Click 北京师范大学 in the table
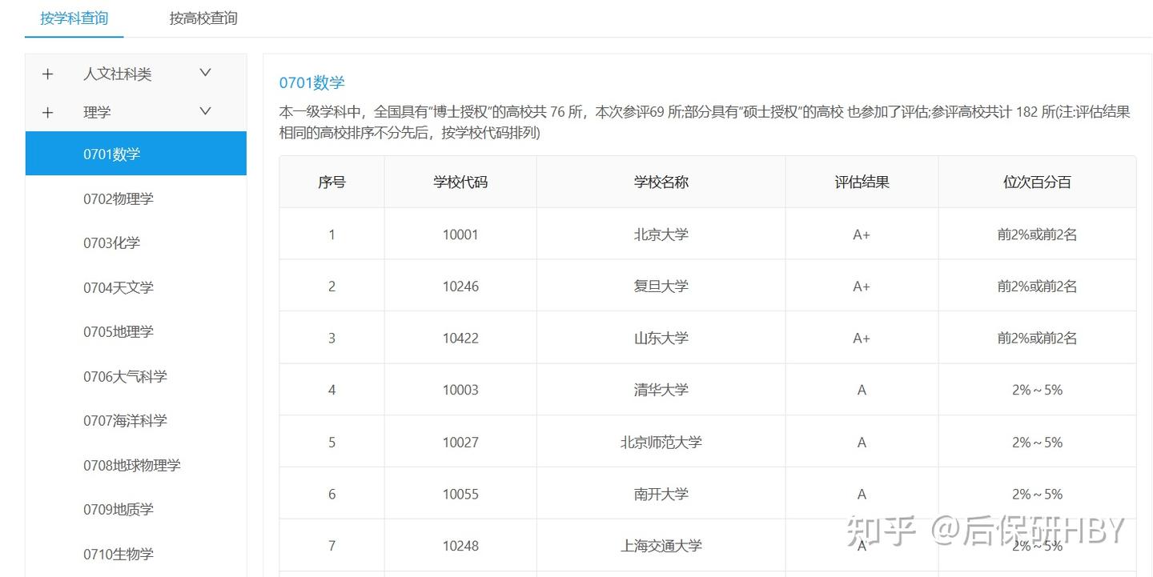This screenshot has height=577, width=1153. pos(661,442)
